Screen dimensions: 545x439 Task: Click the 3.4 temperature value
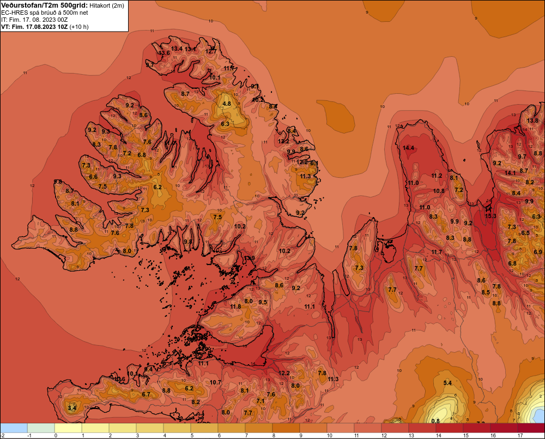pyautogui.click(x=72, y=408)
